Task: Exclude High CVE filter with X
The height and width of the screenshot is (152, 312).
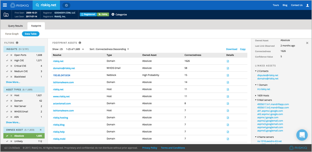Action: click(x=11, y=60)
